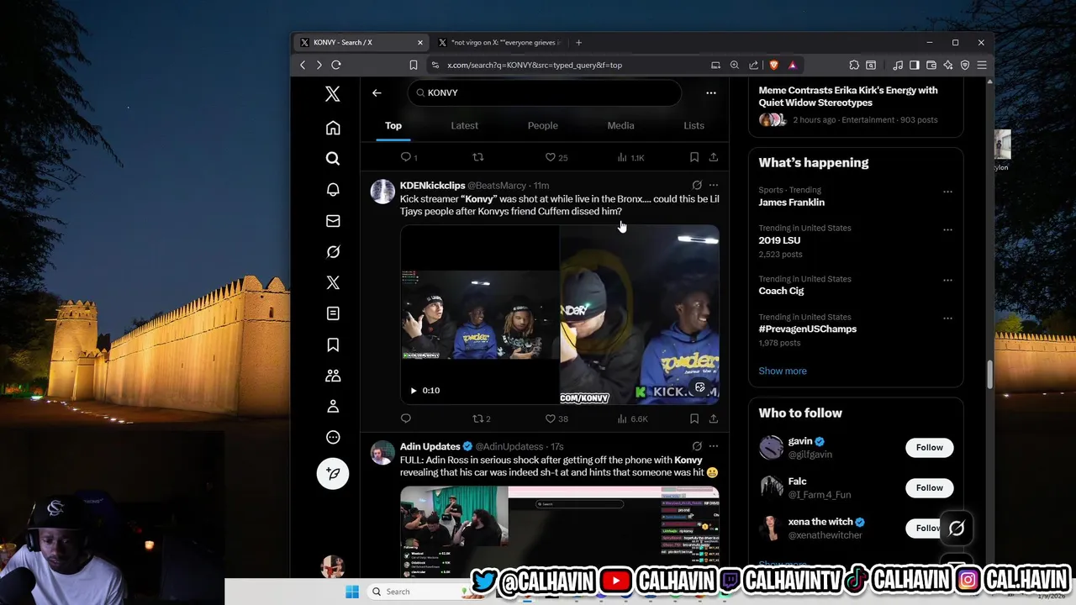The width and height of the screenshot is (1076, 605).
Task: Reply to the KDENkickclips post
Action: [x=406, y=418]
